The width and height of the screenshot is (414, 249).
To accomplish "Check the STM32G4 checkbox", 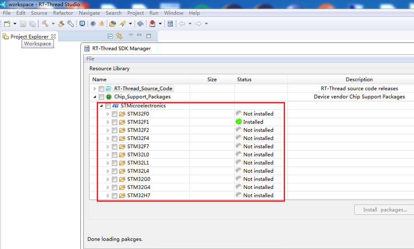I will click(114, 188).
